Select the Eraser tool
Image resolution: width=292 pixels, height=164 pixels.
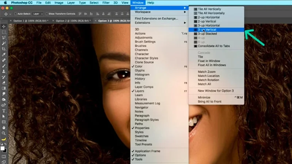(x=4, y=83)
